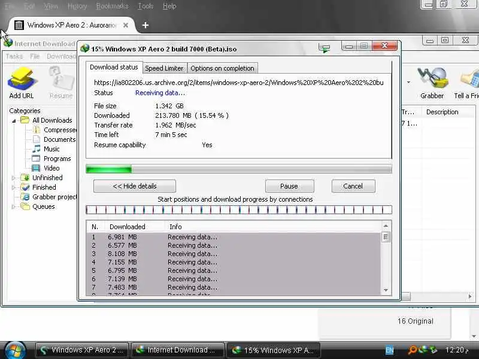Click the browser tab's archive favicon

(x=19, y=25)
